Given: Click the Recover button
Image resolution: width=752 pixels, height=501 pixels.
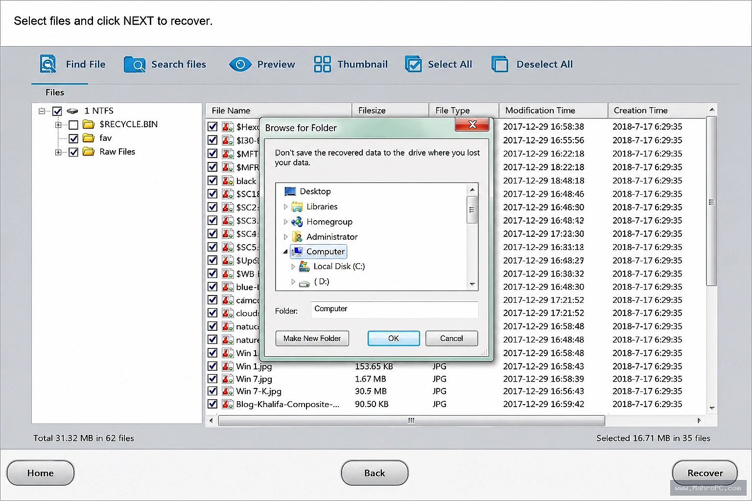Looking at the screenshot, I should (705, 473).
